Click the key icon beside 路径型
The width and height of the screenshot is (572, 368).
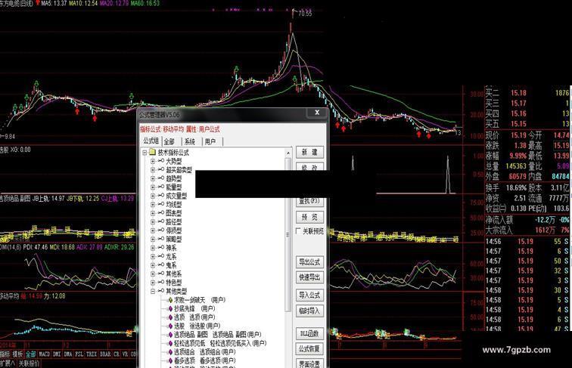[161, 221]
